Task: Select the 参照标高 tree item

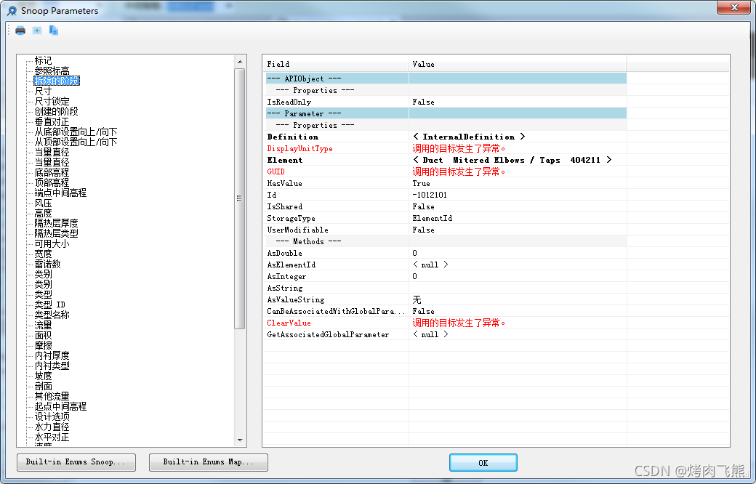Action: [x=52, y=70]
